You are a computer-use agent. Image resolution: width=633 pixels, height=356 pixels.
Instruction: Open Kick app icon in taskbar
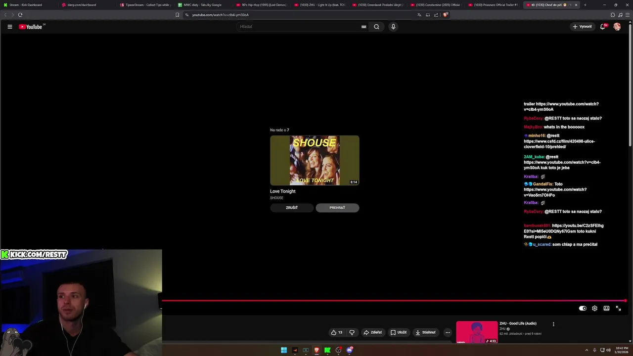pos(327,350)
